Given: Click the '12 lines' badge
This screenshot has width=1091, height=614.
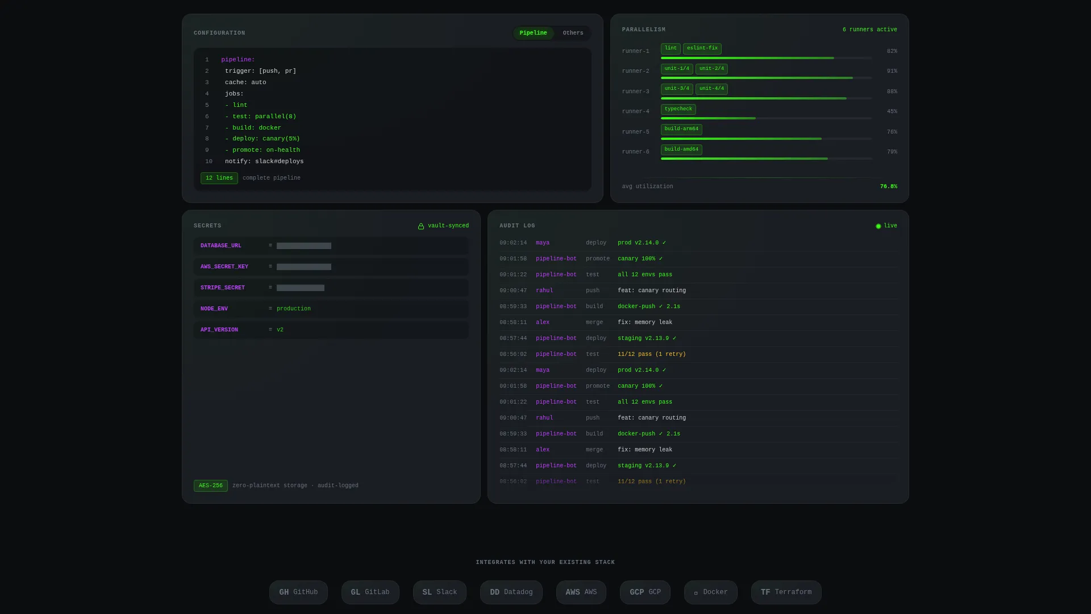Looking at the screenshot, I should [219, 178].
